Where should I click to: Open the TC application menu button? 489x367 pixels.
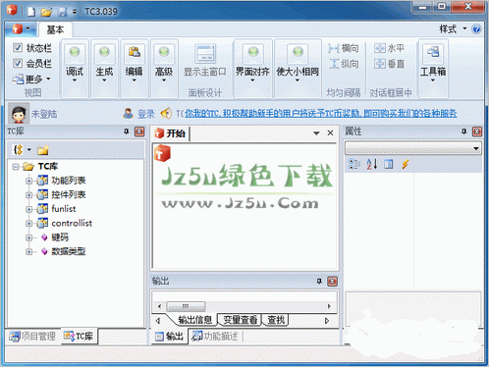[21, 29]
